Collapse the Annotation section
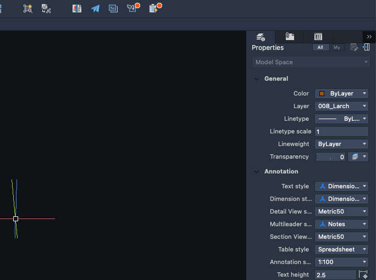This screenshot has height=280, width=376. 256,172
